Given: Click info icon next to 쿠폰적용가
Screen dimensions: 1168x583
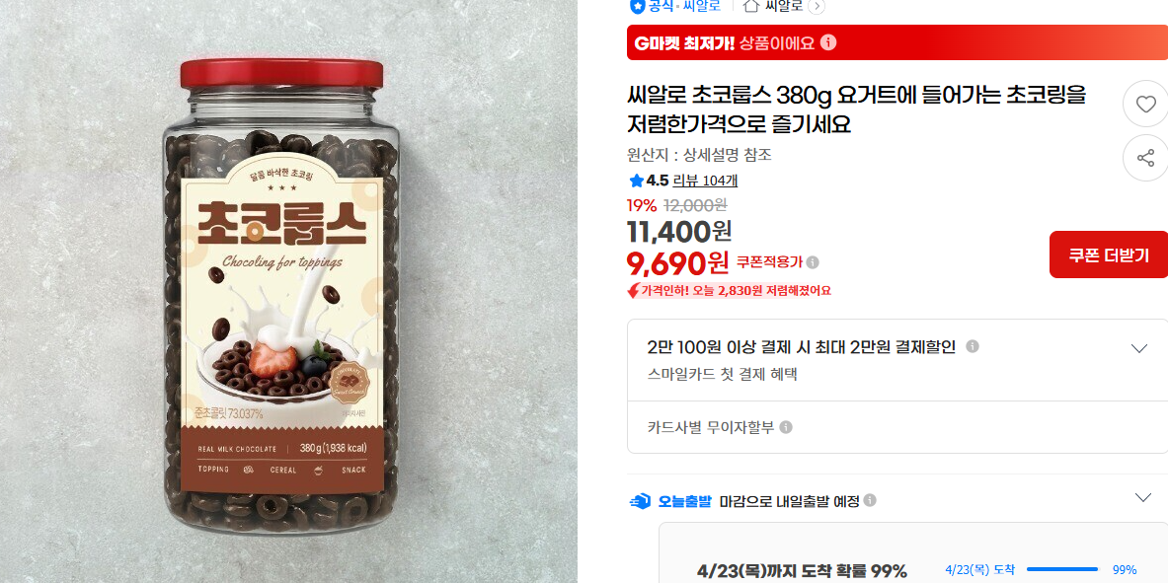Looking at the screenshot, I should [813, 262].
